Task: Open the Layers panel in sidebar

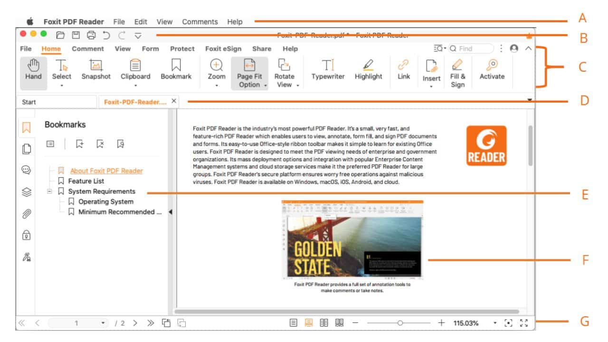Action: (27, 192)
